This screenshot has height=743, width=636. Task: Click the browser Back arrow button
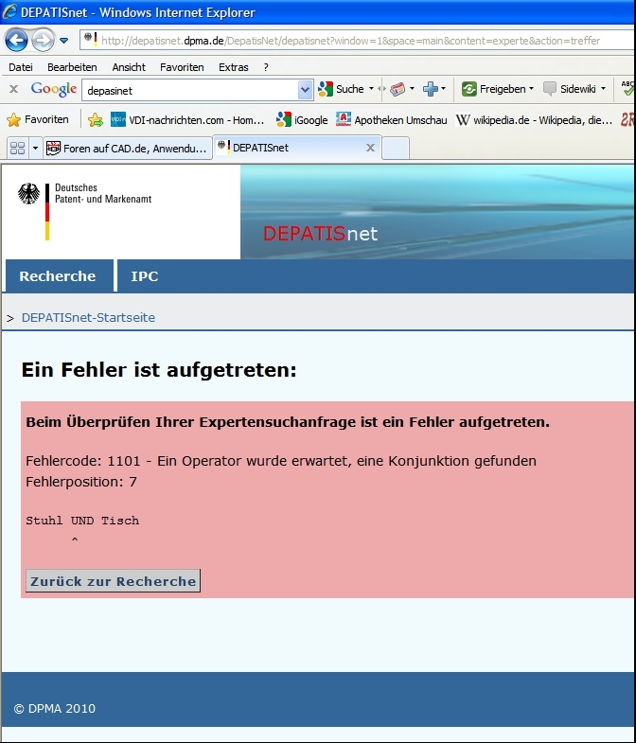pos(16,41)
